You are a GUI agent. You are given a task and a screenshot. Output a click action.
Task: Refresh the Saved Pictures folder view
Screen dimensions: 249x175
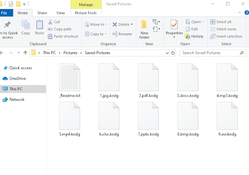(x=173, y=53)
